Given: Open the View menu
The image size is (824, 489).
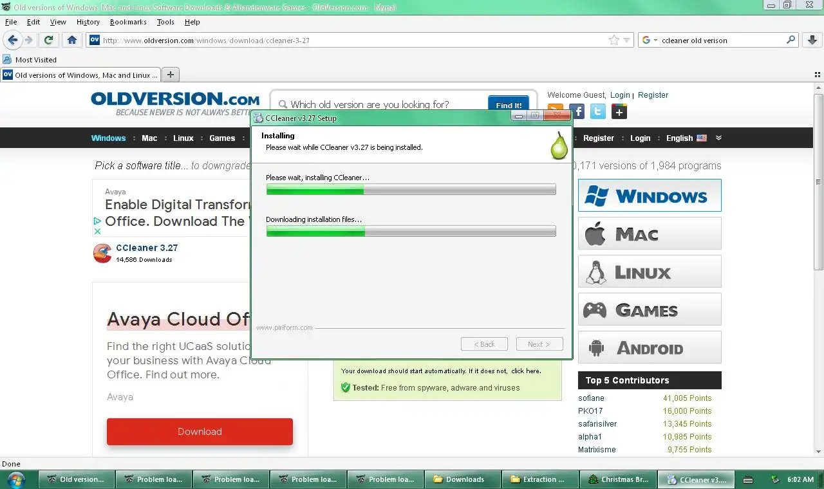Looking at the screenshot, I should click(x=58, y=22).
